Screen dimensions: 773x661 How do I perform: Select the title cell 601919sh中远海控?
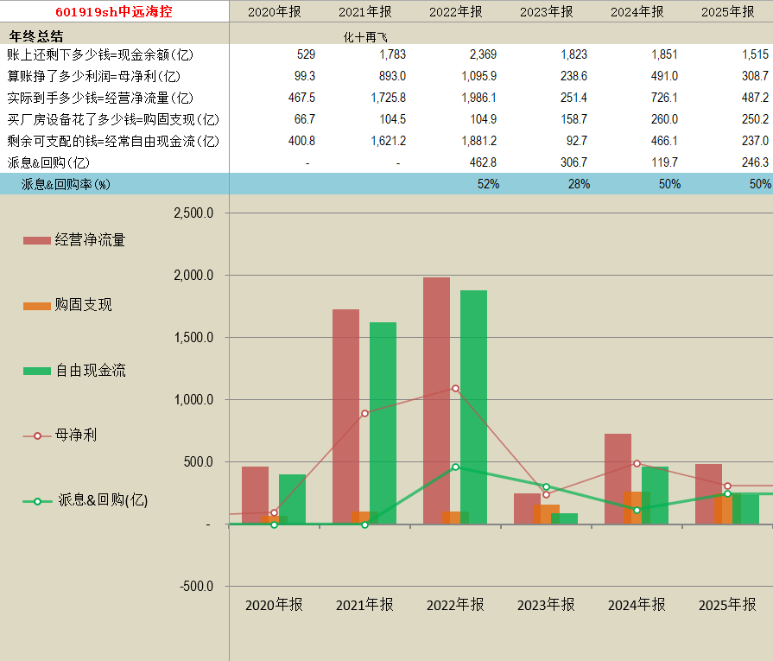coord(114,11)
